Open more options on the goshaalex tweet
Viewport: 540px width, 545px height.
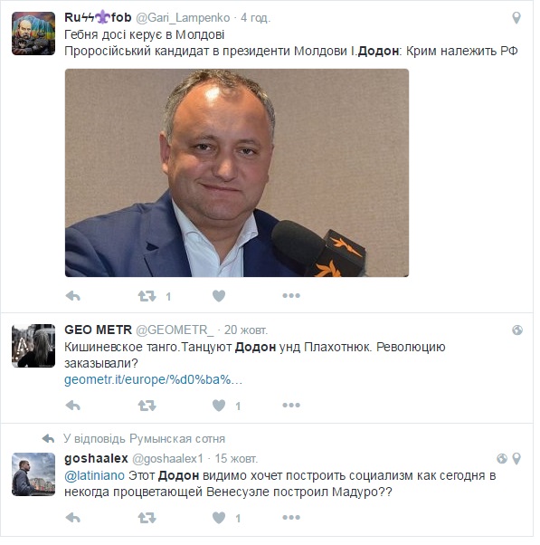coord(291,518)
